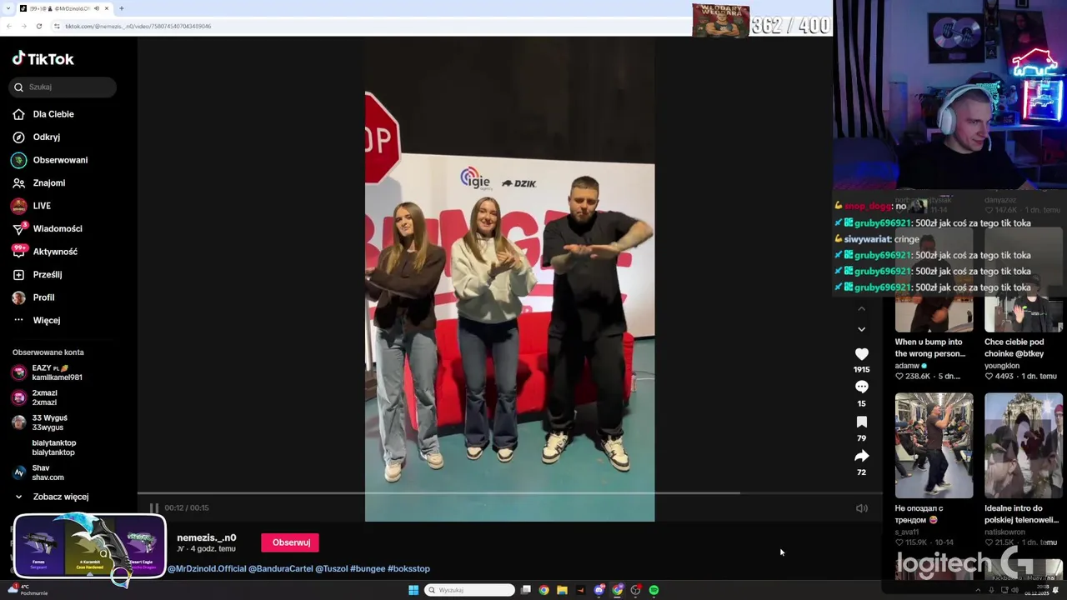Click the @BanduraCartel mention
The image size is (1067, 600).
281,568
